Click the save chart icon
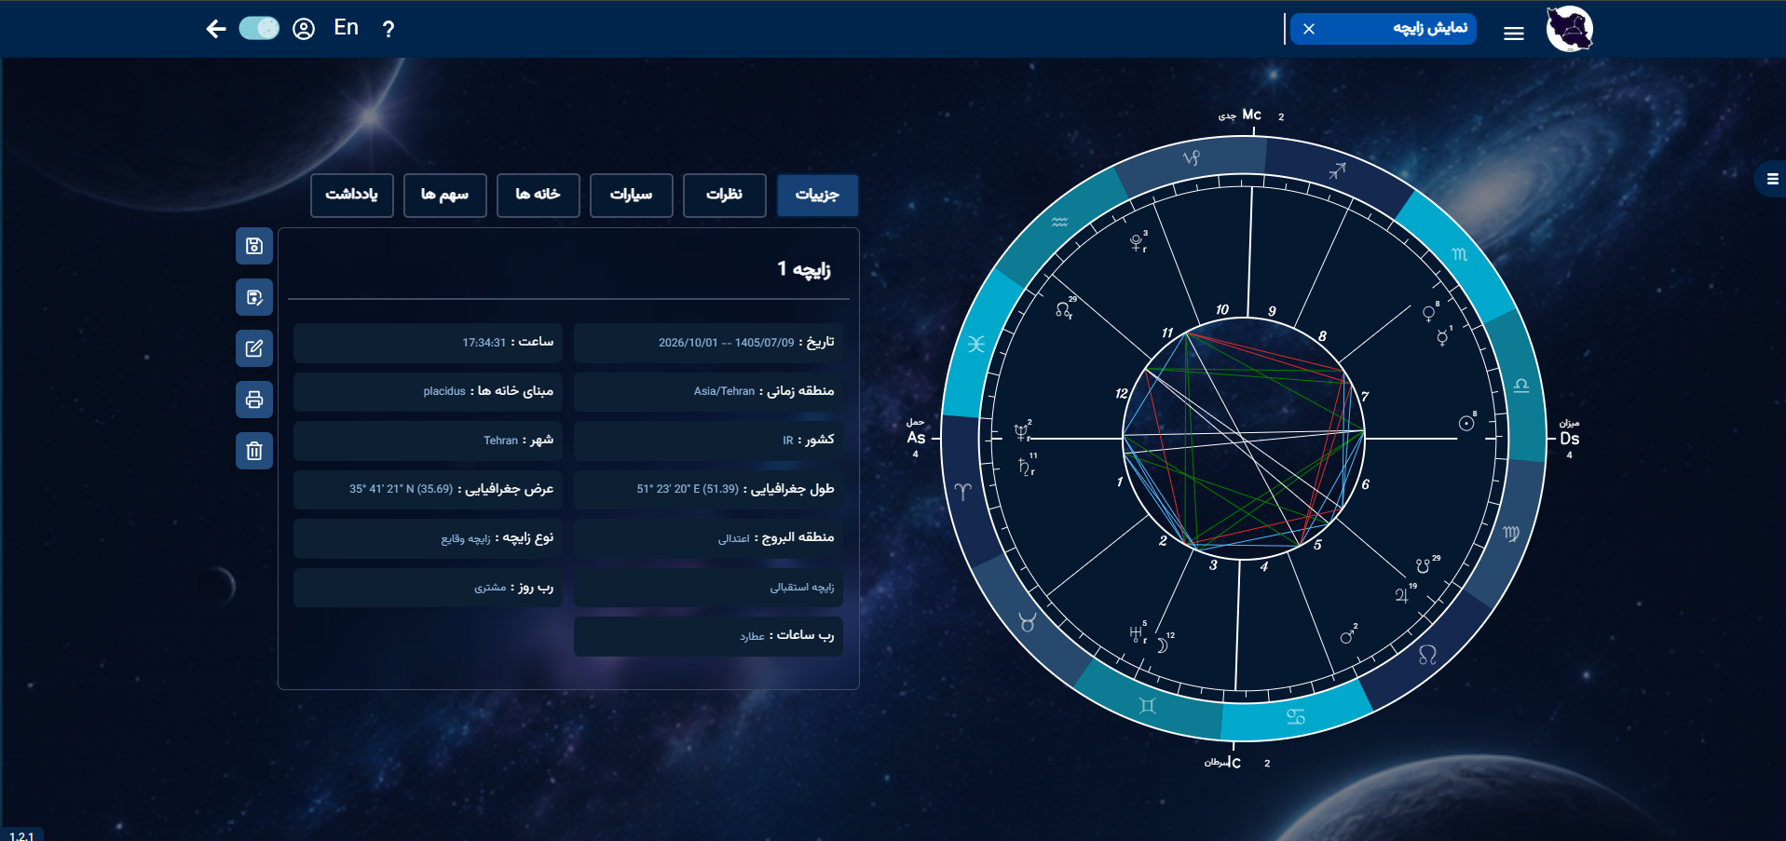The image size is (1786, 841). pos(254,247)
